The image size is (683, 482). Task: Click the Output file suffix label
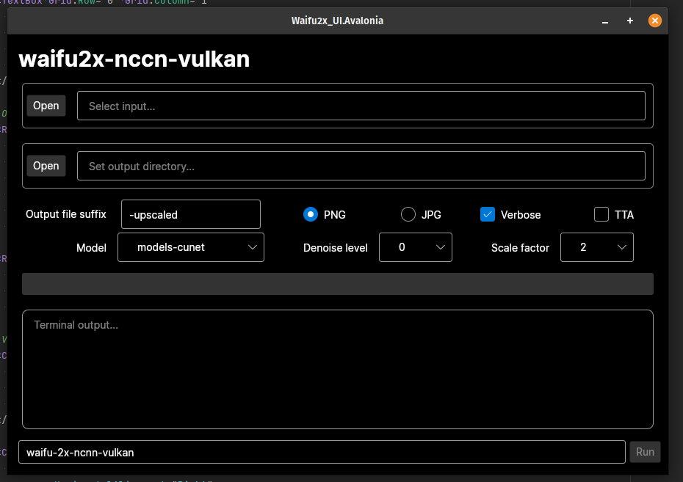pyautogui.click(x=66, y=214)
